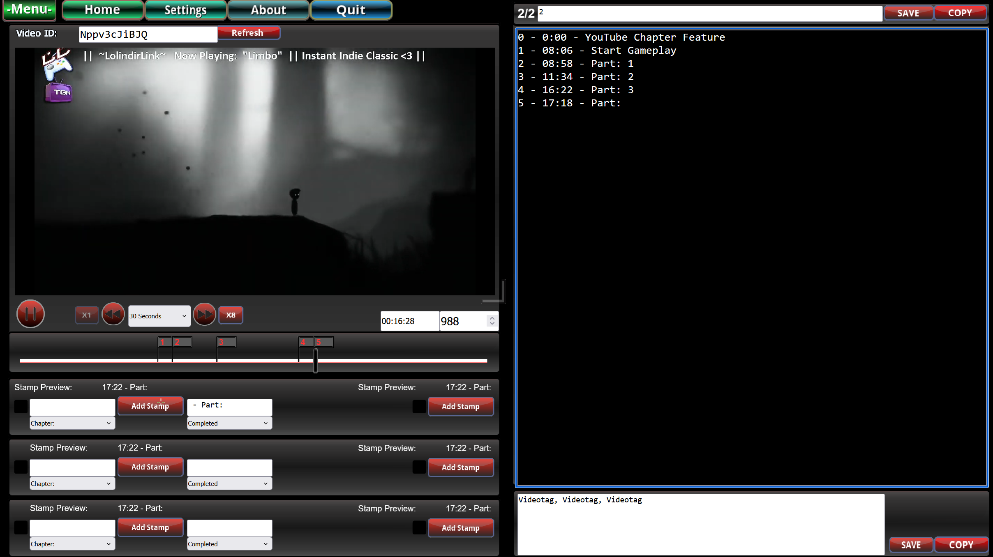This screenshot has height=557, width=993.
Task: Set playback speed to X1
Action: point(86,315)
